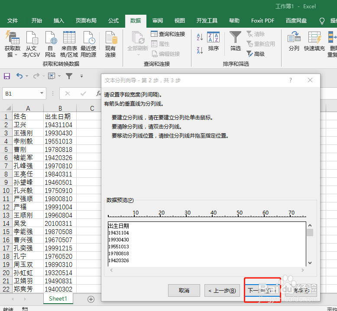Click the Name Box input field
The height and width of the screenshot is (311, 337).
pos(21,93)
